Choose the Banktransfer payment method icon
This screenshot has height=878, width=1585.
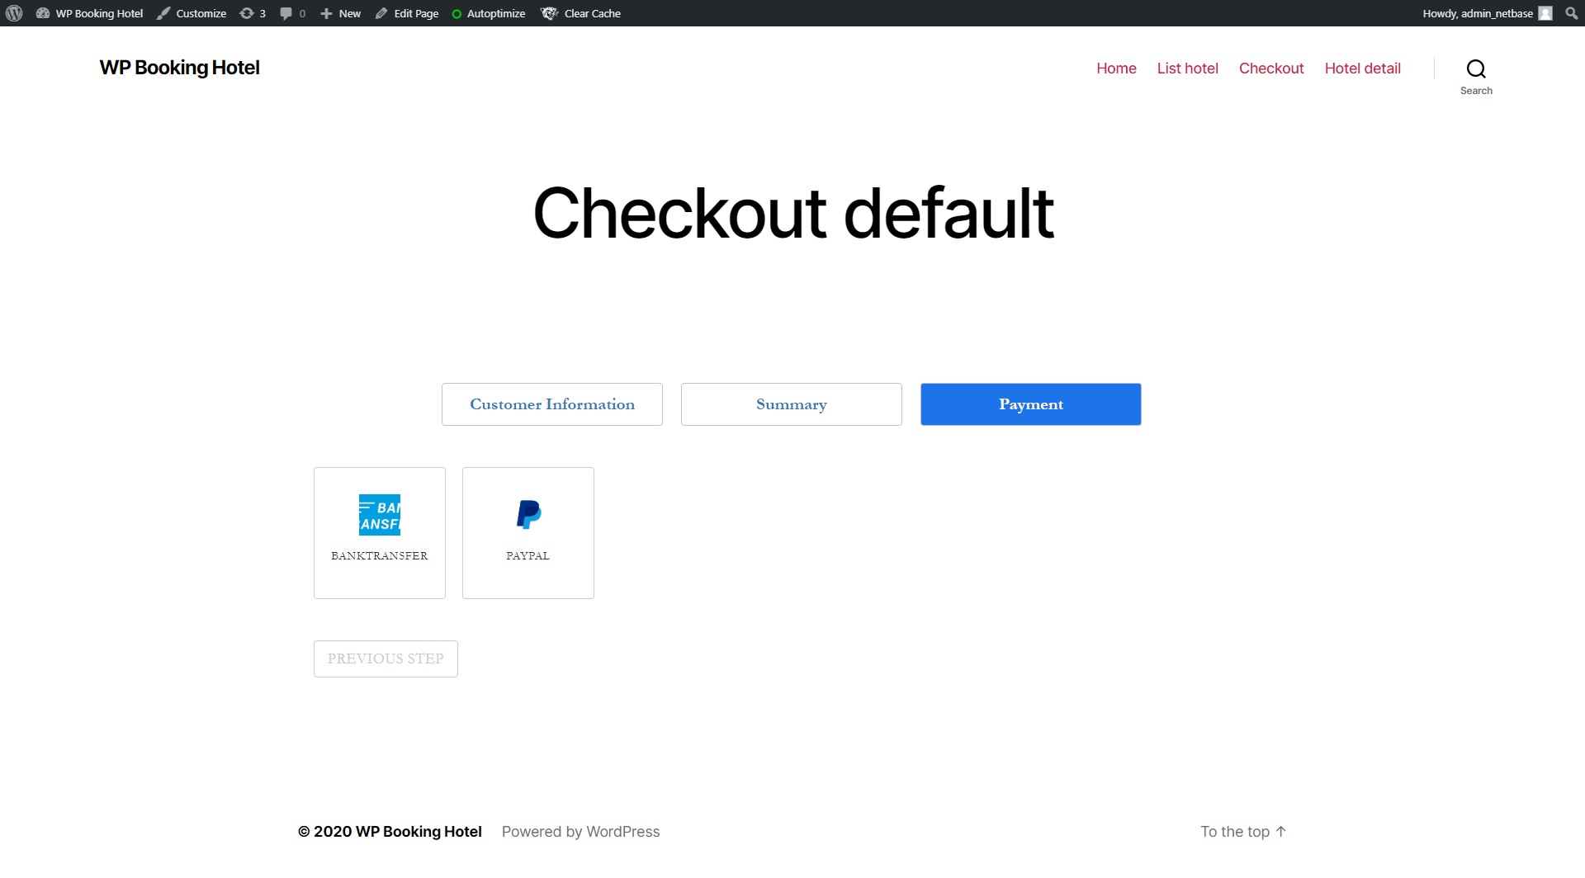click(380, 515)
